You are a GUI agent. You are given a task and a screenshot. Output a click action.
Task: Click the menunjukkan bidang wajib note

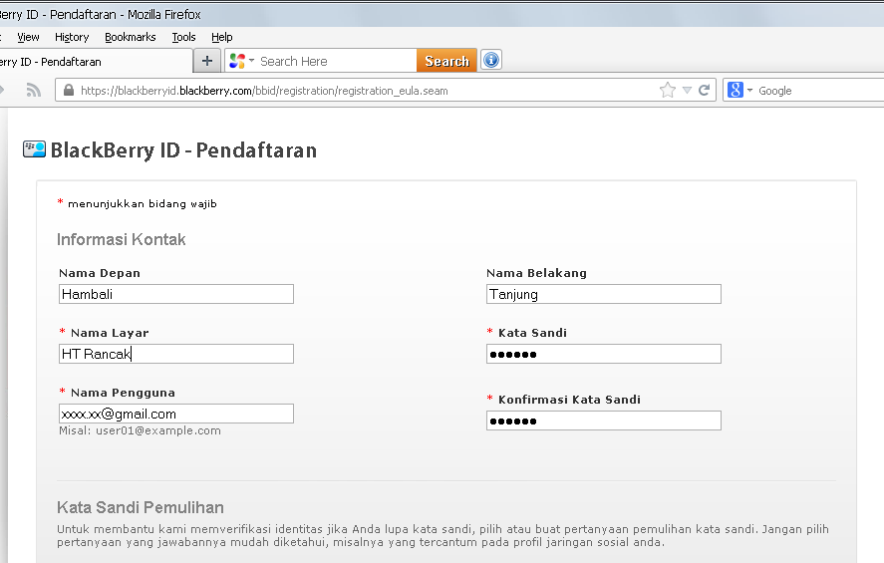click(143, 204)
